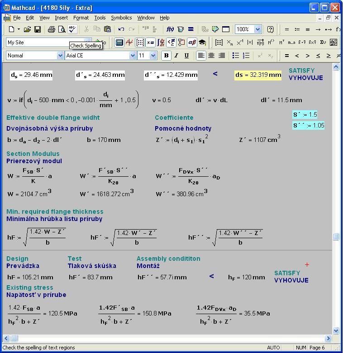Open the Calculus toolbar palette
Image resolution: width=343 pixels, height=353 pixels.
pyautogui.click(x=161, y=42)
